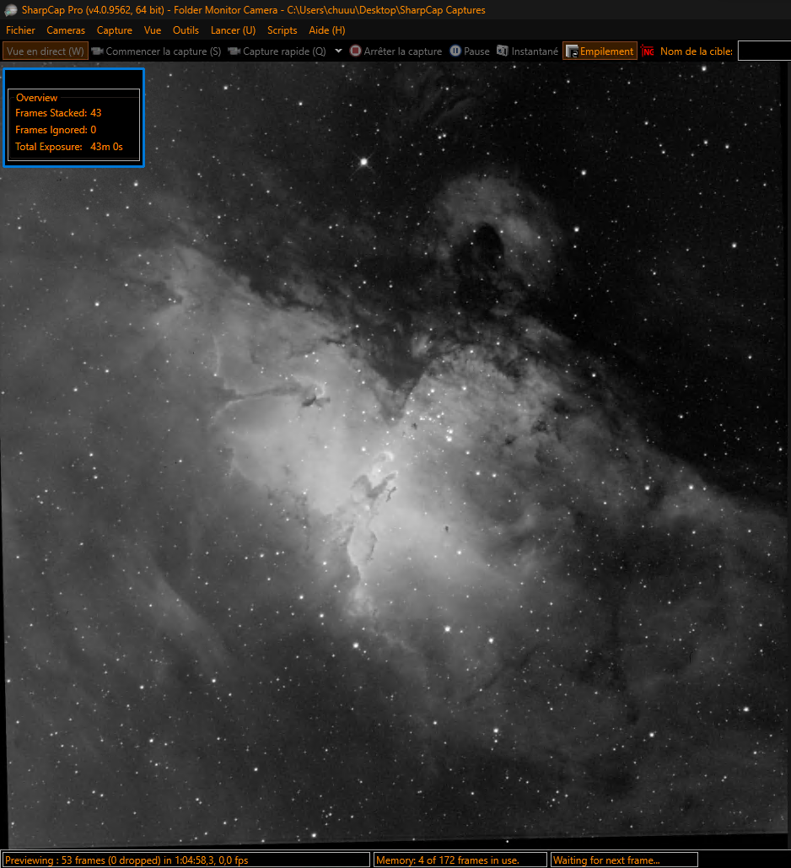Click the Capture rapide camera icon
Screen dimensions: 791x868
click(x=234, y=51)
